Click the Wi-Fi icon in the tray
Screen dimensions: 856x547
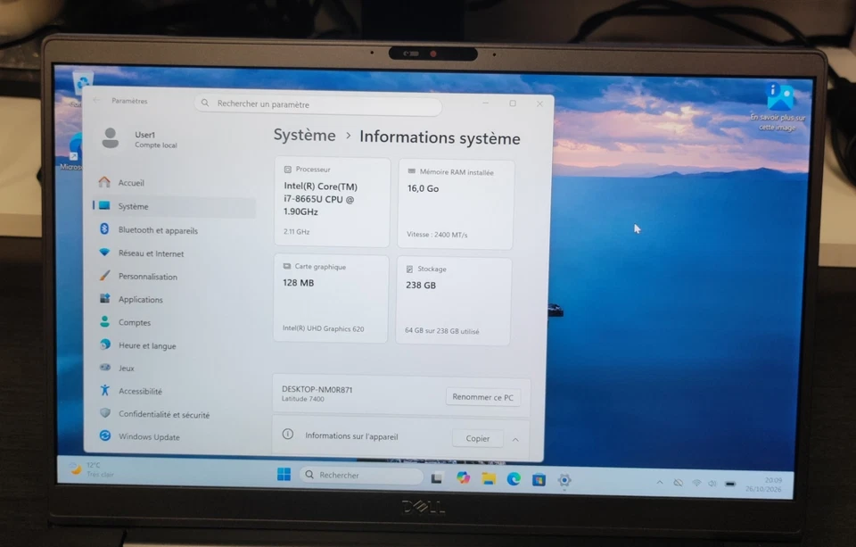tap(696, 484)
